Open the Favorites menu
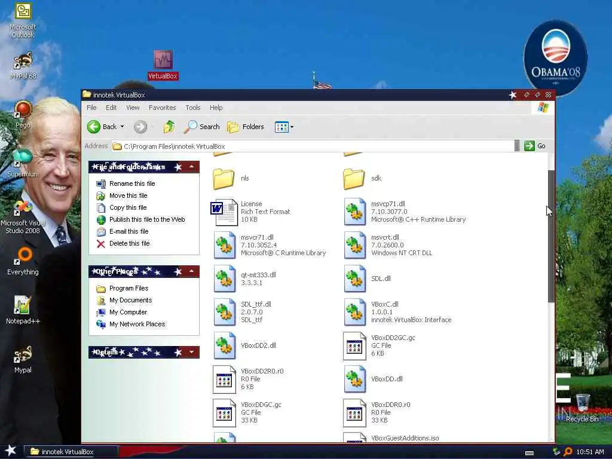This screenshot has height=459, width=612. click(163, 108)
